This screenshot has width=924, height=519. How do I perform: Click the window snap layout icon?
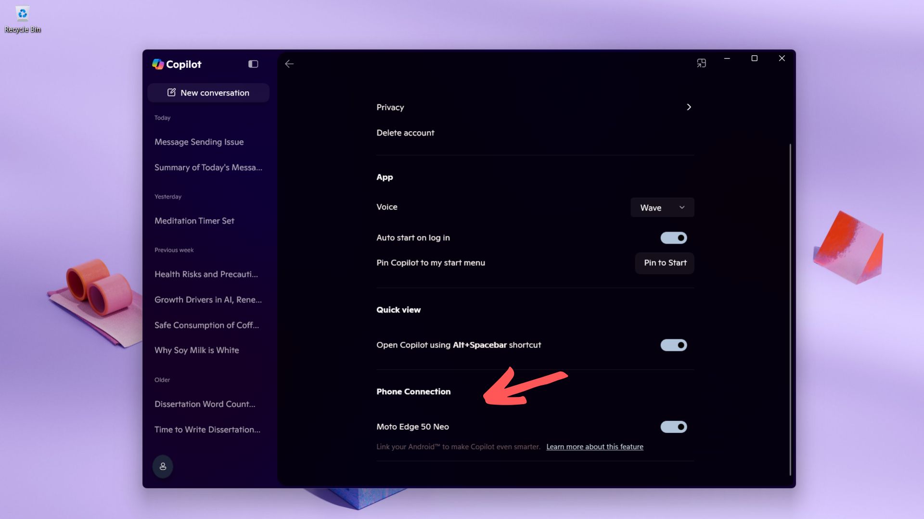click(x=700, y=62)
